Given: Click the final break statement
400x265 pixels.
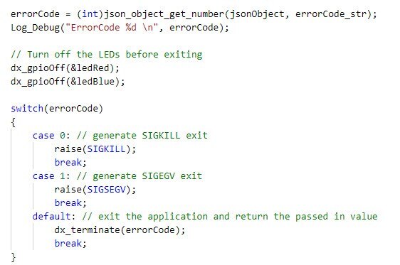Looking at the screenshot, I should coord(70,244).
